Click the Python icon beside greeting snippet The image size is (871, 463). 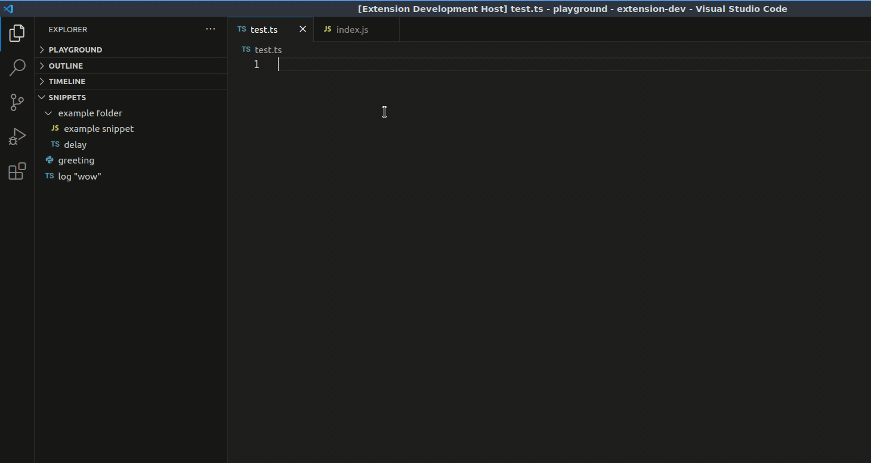(50, 160)
